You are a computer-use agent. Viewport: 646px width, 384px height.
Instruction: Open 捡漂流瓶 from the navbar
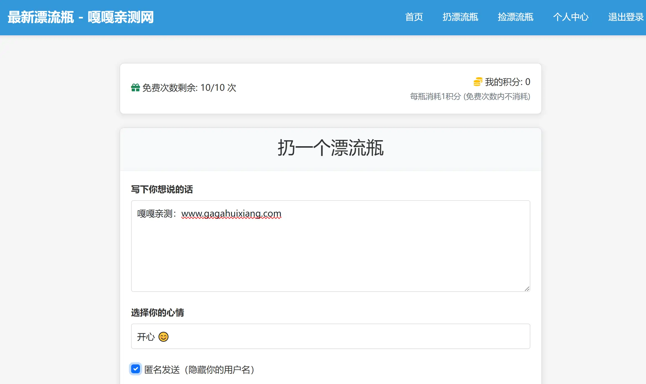(x=515, y=17)
